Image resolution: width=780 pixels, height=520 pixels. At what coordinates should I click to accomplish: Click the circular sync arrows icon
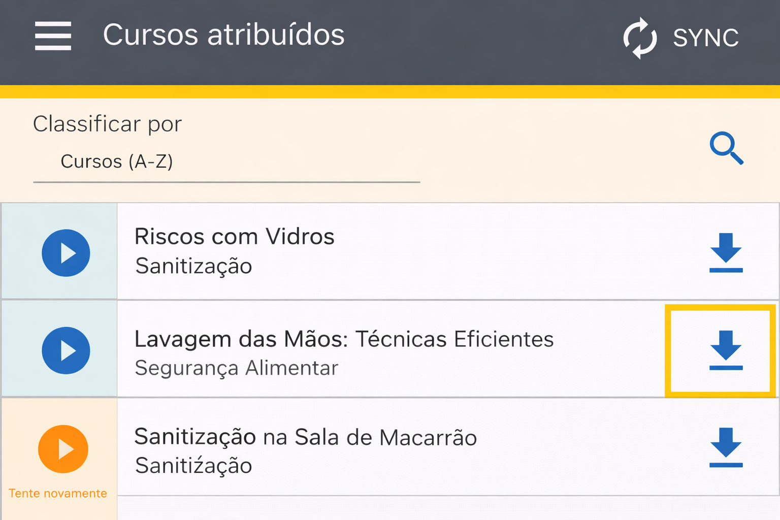(x=640, y=38)
